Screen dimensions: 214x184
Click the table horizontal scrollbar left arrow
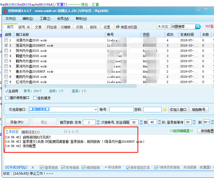tap(5, 86)
